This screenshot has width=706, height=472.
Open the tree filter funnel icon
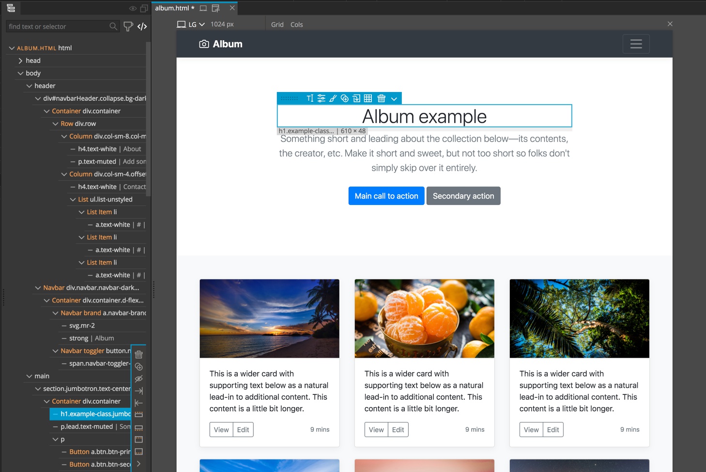[x=128, y=26]
